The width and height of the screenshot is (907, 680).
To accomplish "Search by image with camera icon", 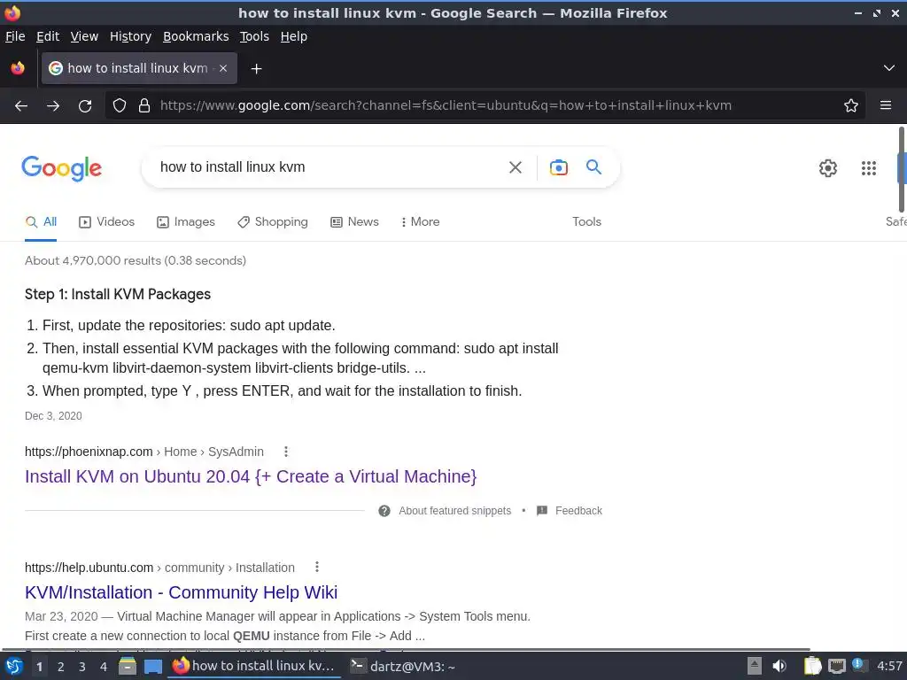I will tap(558, 167).
